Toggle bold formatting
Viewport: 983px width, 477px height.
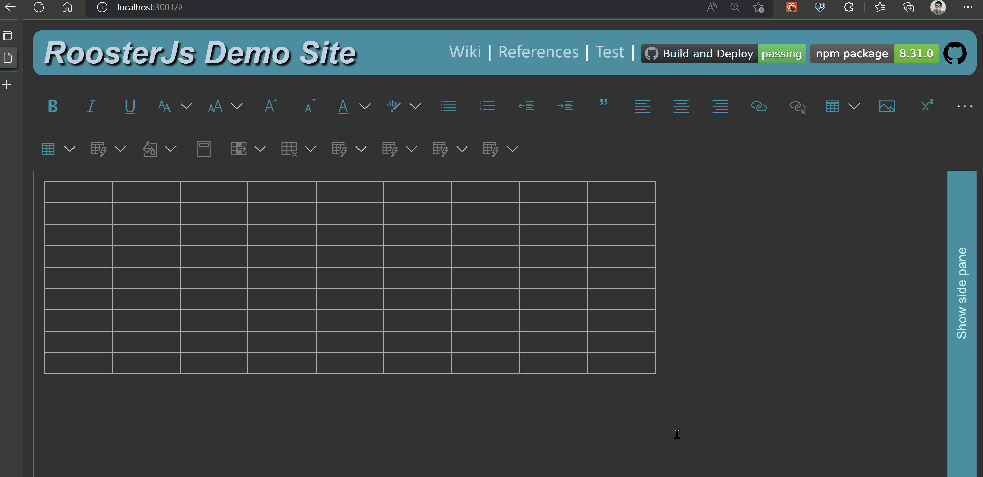(x=53, y=106)
